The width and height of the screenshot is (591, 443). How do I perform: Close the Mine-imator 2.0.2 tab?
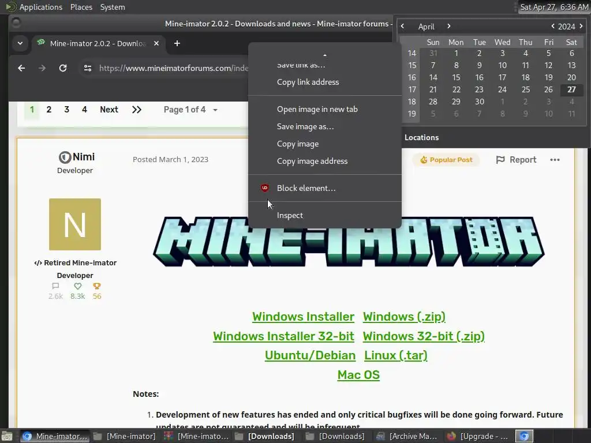[x=156, y=43]
